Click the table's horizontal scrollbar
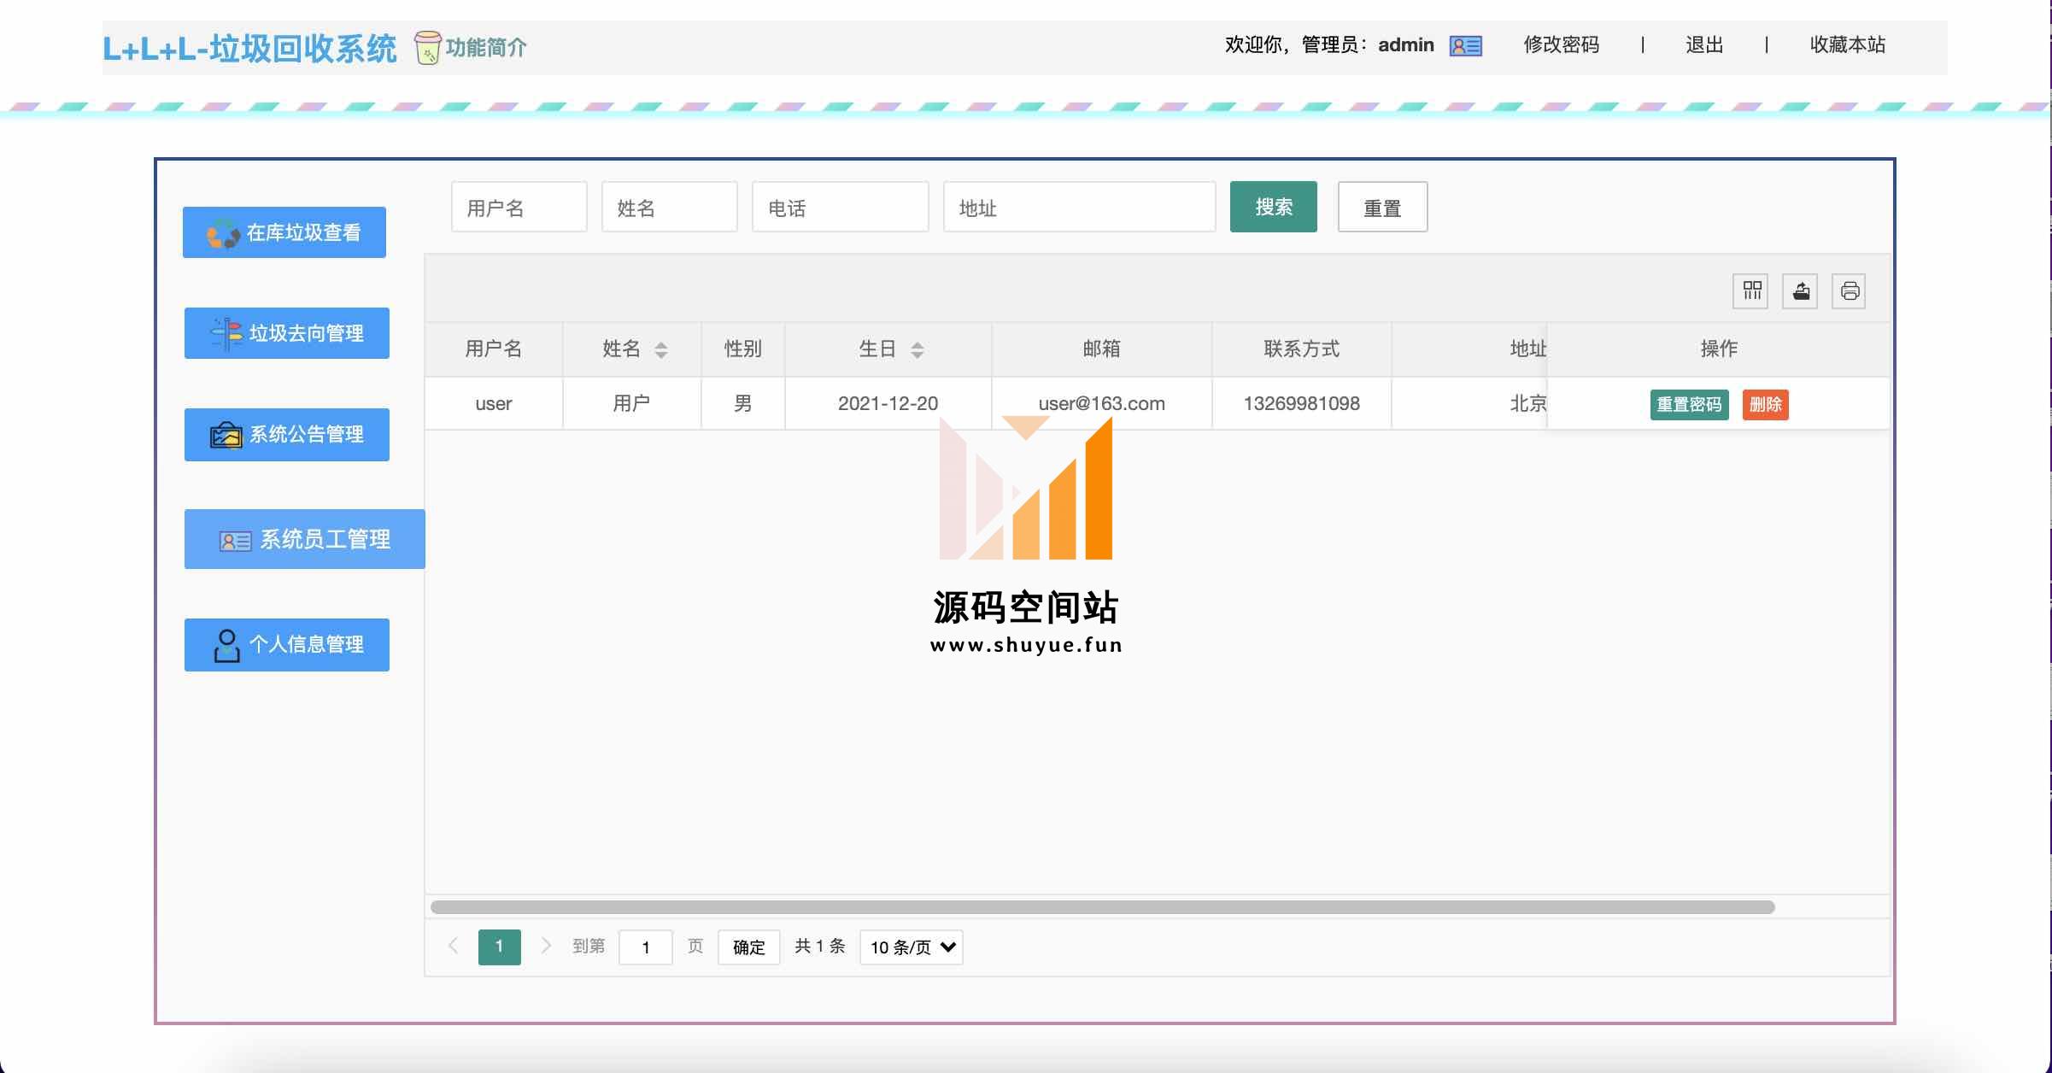Image resolution: width=2052 pixels, height=1073 pixels. (x=1103, y=907)
